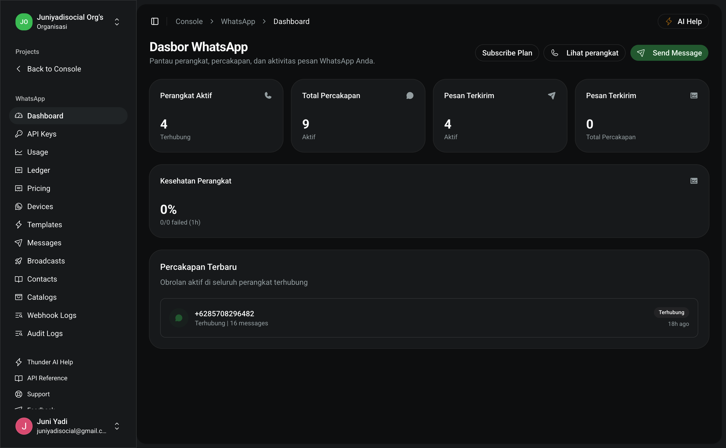Click the +6285708296482 phone number
This screenshot has width=726, height=448.
pyautogui.click(x=224, y=314)
